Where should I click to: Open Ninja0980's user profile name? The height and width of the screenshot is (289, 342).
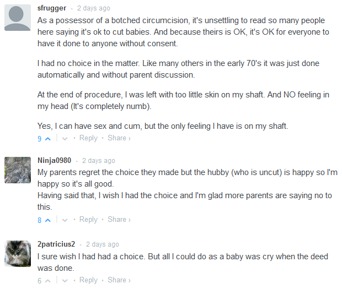click(54, 160)
